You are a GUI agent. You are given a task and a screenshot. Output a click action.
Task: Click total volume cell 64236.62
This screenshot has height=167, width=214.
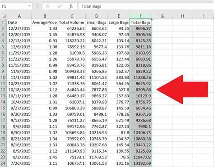(72, 28)
